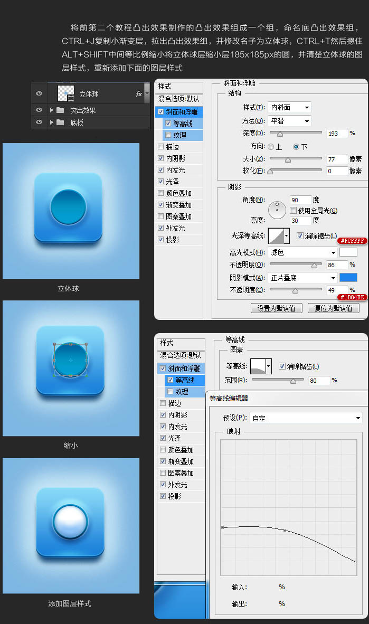Select 混合选项:默认 in the contour settings dialog
Image resolution: width=369 pixels, height=624 pixels.
181,355
